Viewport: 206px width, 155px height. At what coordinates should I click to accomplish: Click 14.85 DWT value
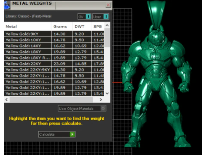point(81,64)
